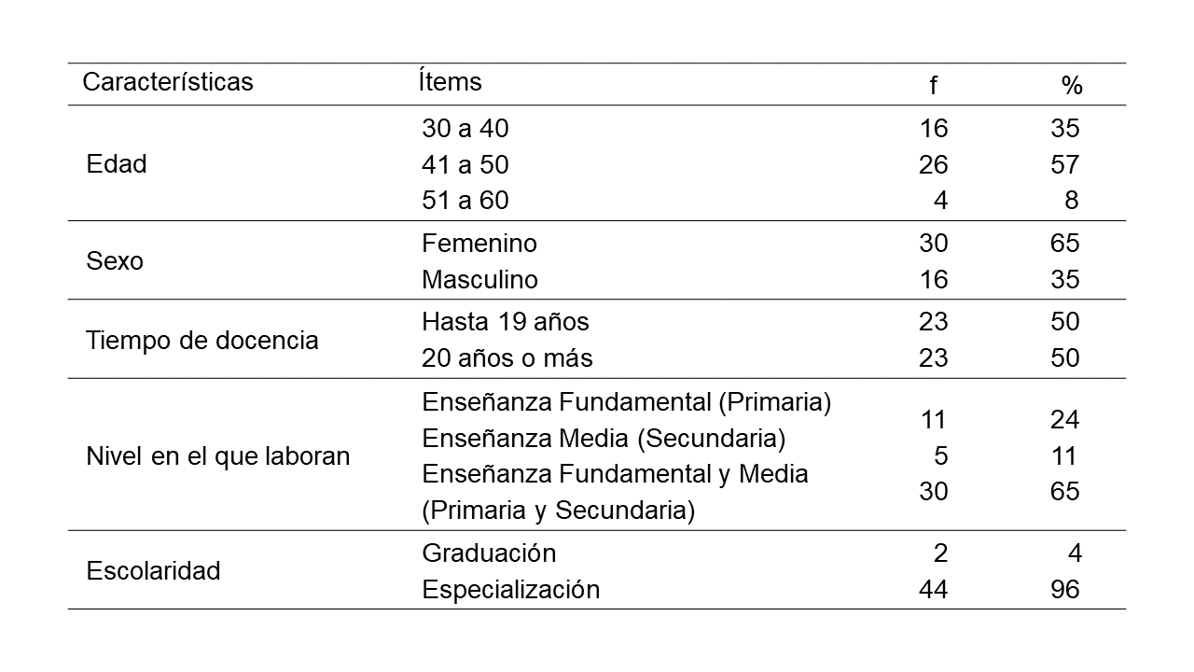This screenshot has height=672, width=1194.
Task: Click the Especialización item
Action: [510, 589]
